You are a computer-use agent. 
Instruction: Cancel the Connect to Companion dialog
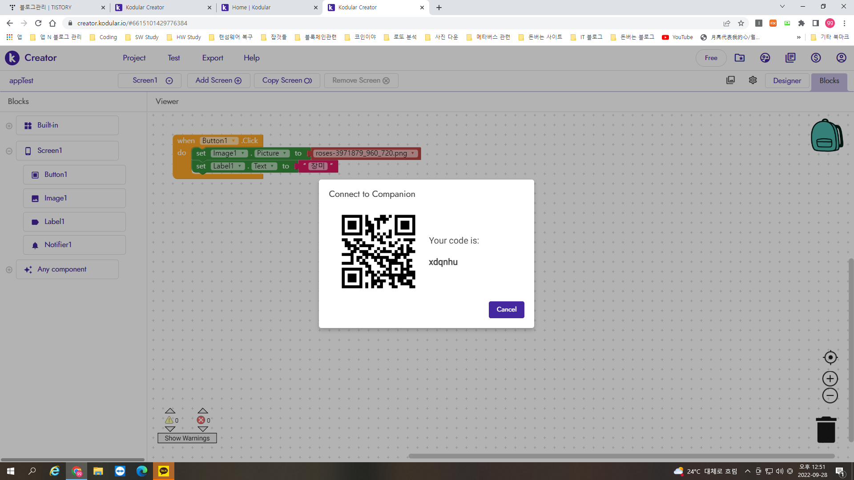[506, 309]
